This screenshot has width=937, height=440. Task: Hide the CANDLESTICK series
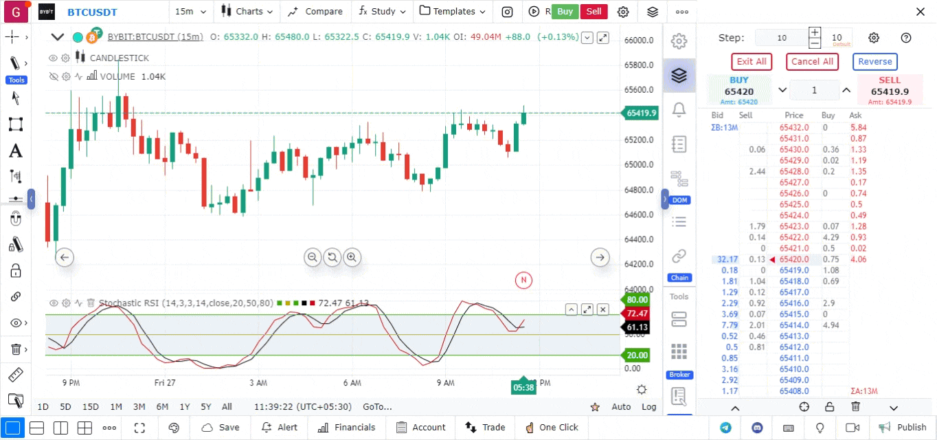point(52,58)
